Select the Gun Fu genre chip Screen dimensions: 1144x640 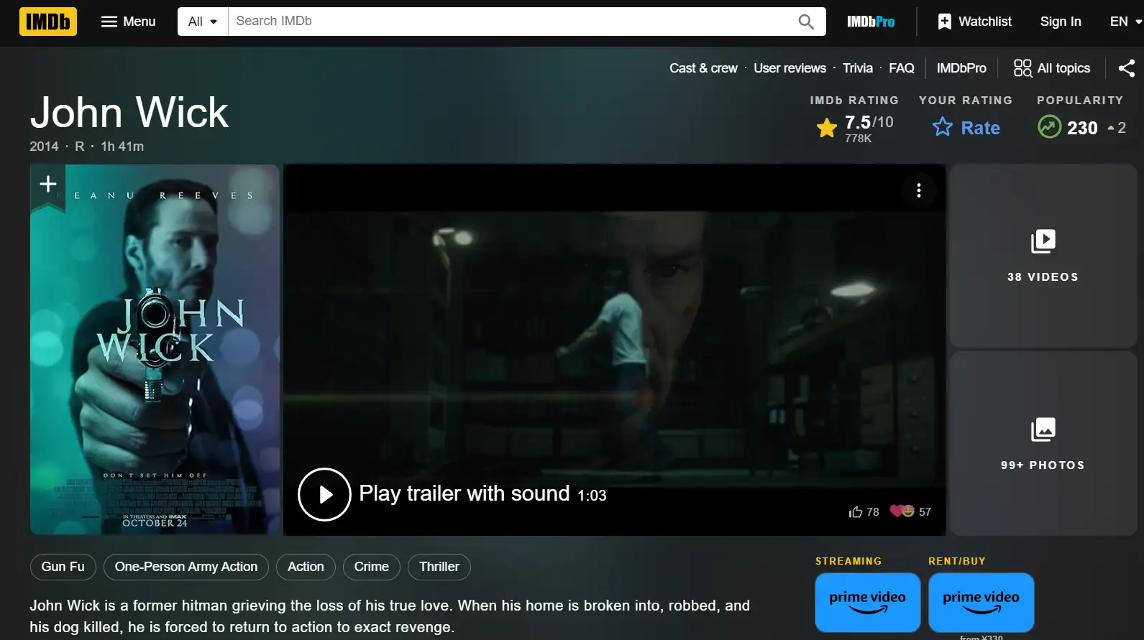point(63,567)
